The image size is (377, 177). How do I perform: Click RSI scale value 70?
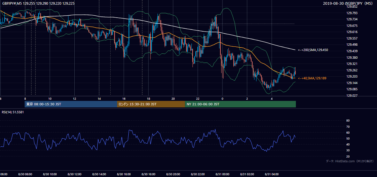pos(348,127)
